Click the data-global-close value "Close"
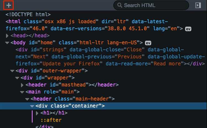 (x=134, y=50)
